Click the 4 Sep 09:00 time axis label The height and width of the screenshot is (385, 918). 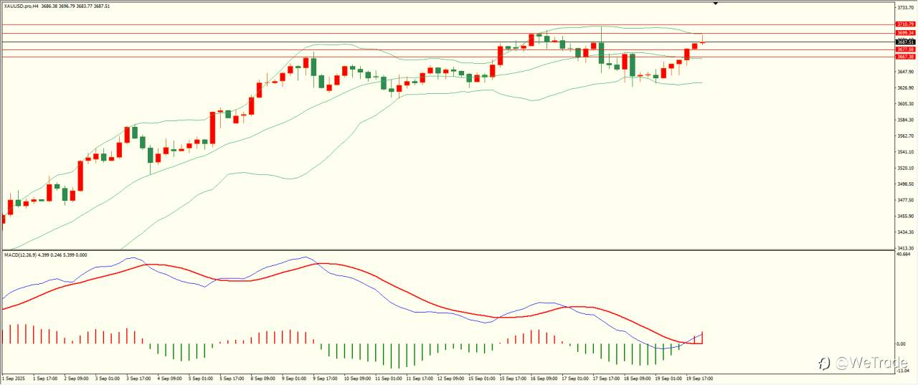tap(170, 377)
